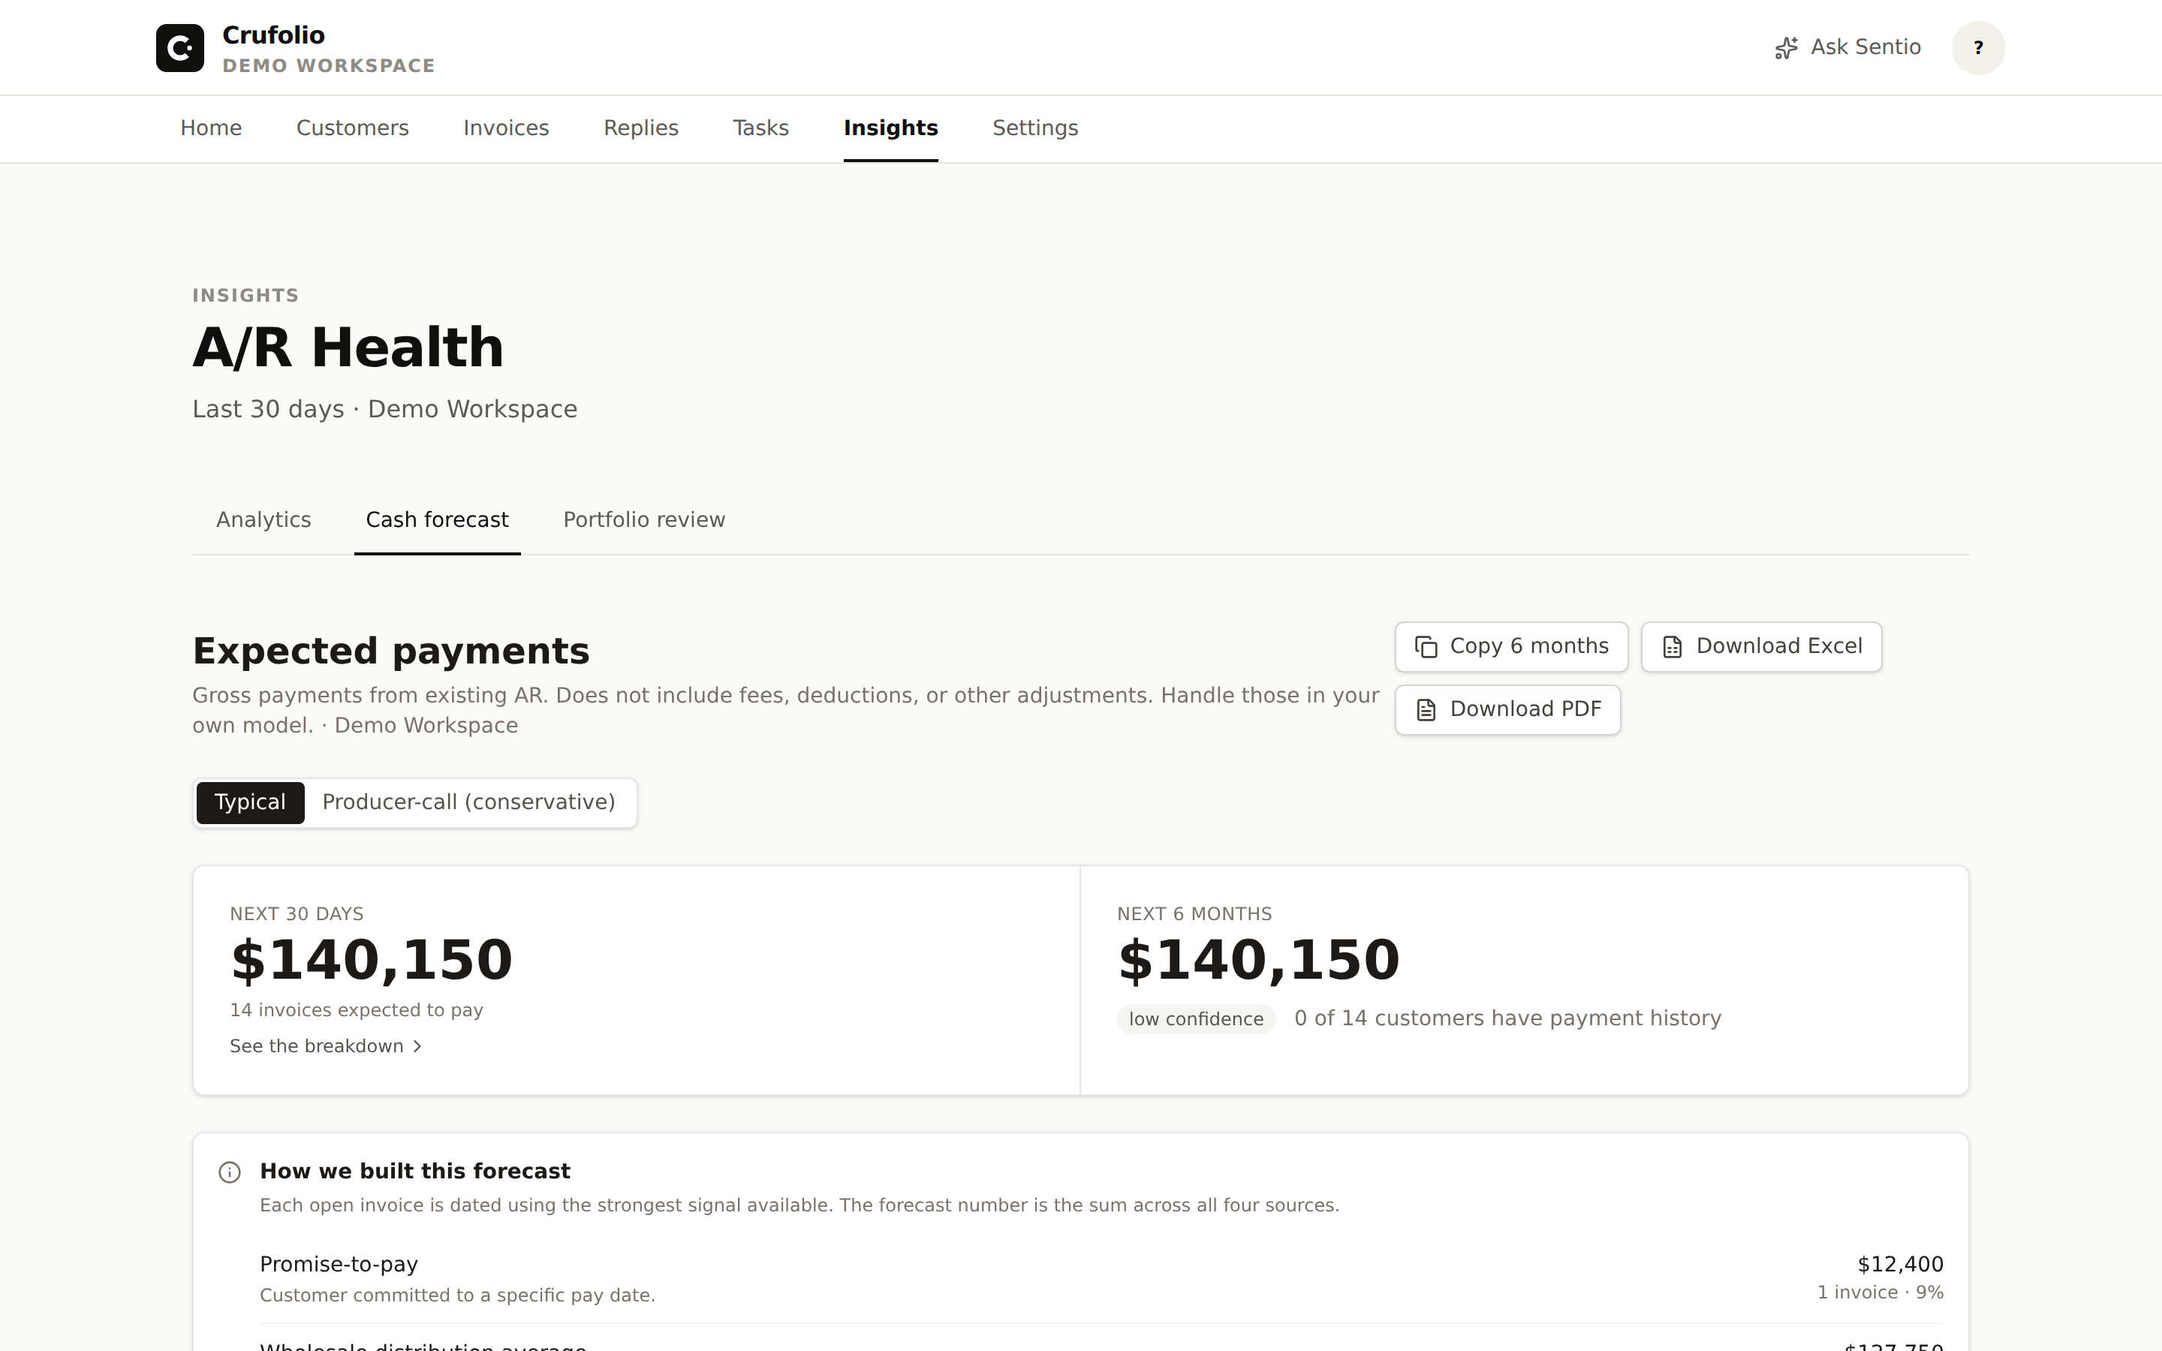2162x1351 pixels.
Task: Select the Insights nav item
Action: point(891,128)
